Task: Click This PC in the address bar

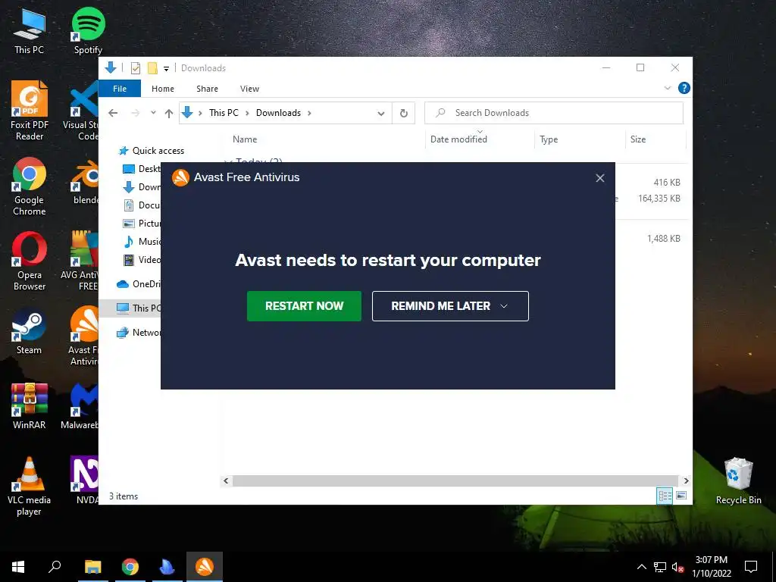Action: (224, 113)
